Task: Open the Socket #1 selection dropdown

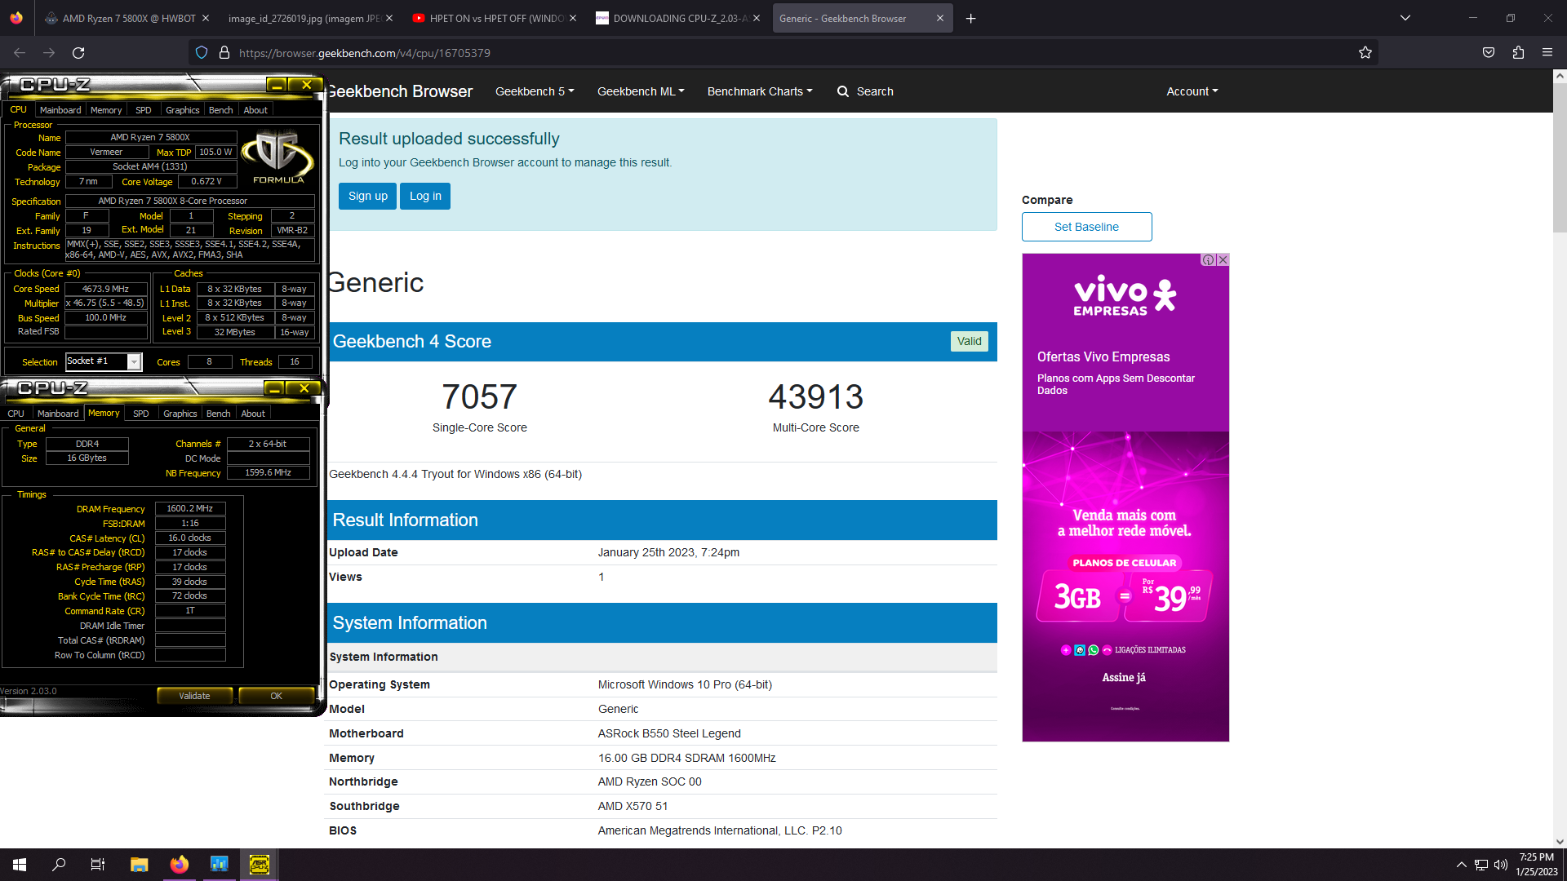Action: [x=104, y=361]
